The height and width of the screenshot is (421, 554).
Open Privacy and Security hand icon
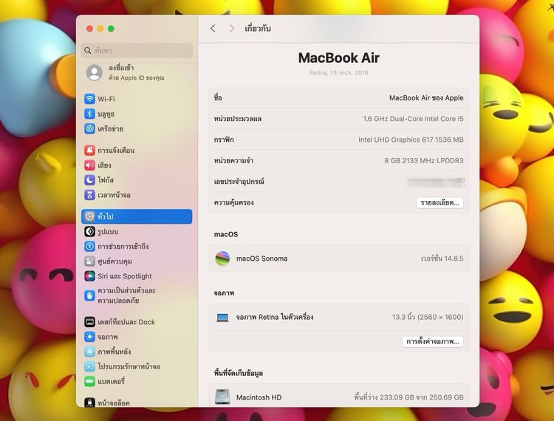[x=89, y=295]
